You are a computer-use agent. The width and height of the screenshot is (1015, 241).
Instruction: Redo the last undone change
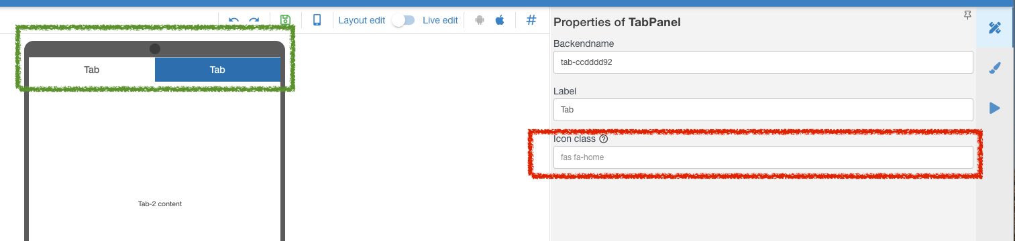click(254, 20)
